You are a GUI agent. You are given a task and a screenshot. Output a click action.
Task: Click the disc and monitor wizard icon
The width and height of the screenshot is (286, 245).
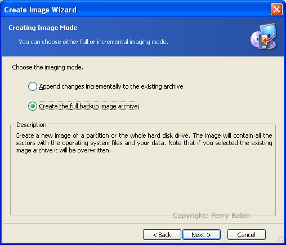pyautogui.click(x=264, y=37)
